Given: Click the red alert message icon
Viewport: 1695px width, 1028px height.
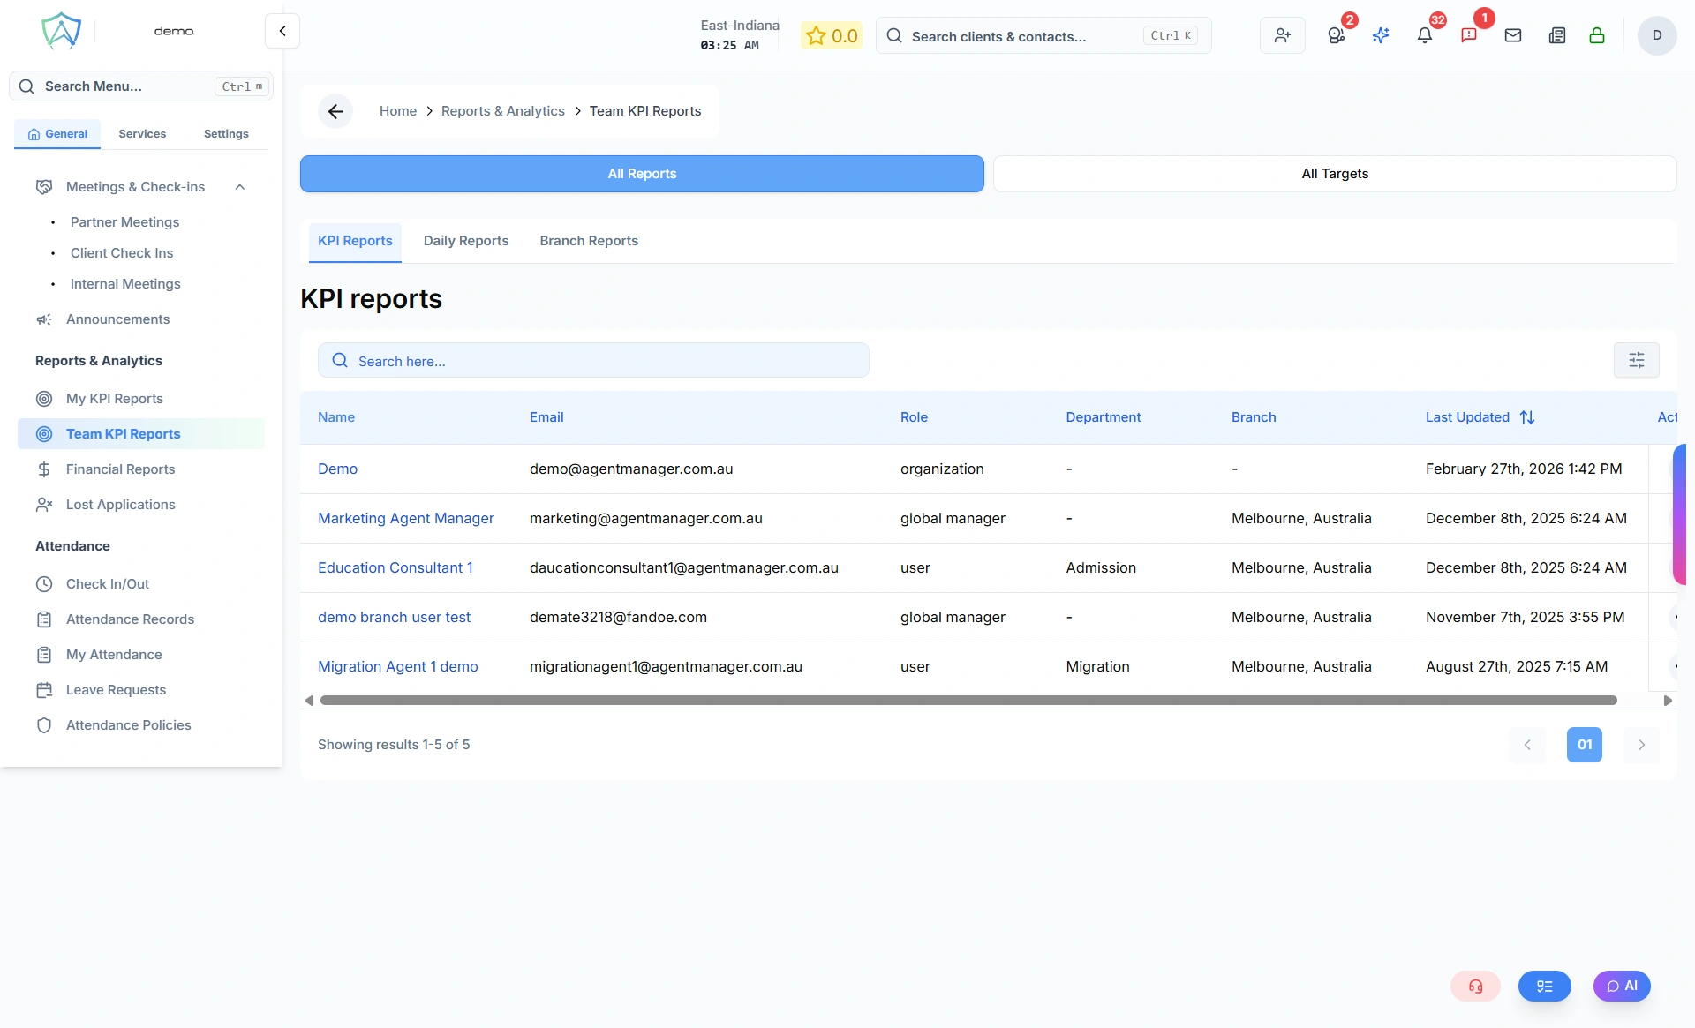Looking at the screenshot, I should click(x=1469, y=35).
